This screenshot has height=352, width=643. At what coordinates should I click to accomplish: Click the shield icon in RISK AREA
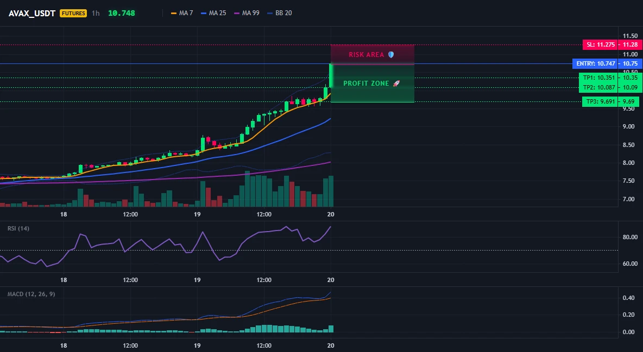pyautogui.click(x=391, y=54)
